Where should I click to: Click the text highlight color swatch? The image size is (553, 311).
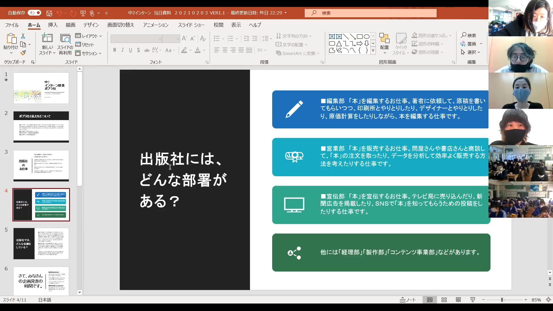(184, 50)
